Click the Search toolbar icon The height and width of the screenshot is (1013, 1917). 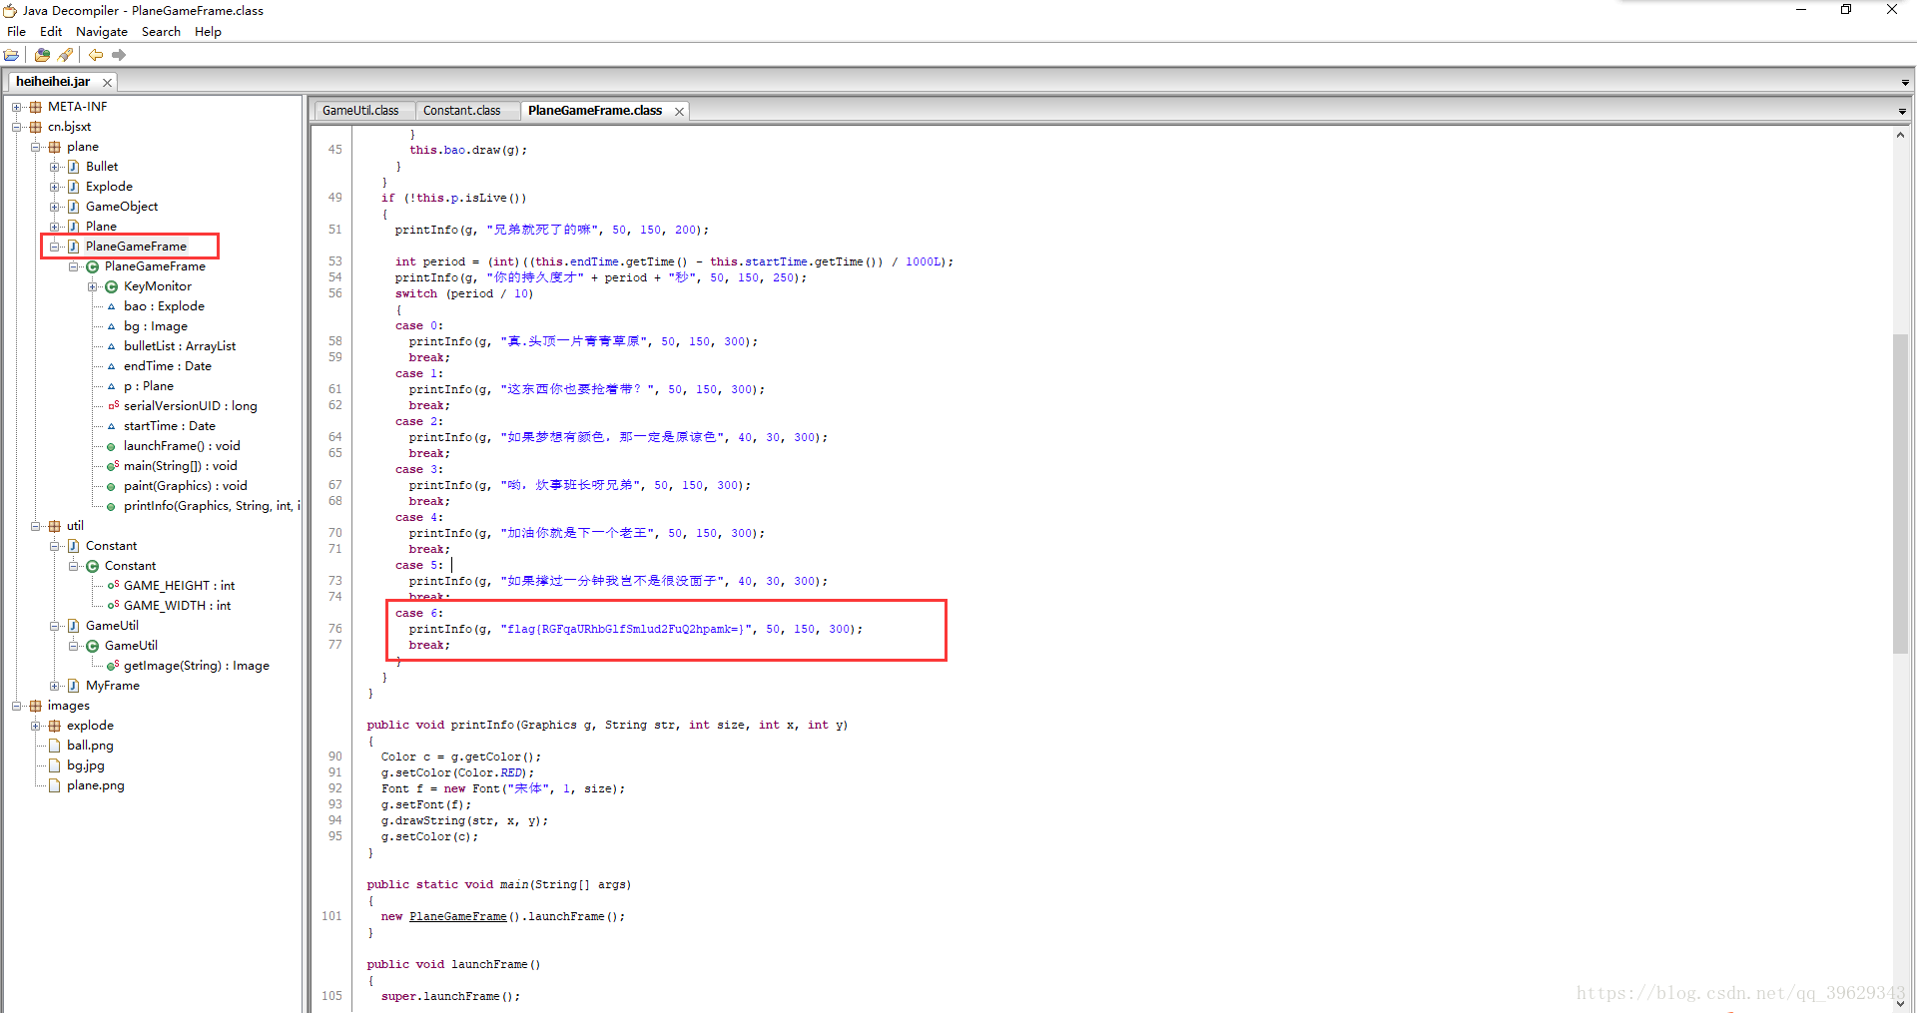pyautogui.click(x=66, y=55)
